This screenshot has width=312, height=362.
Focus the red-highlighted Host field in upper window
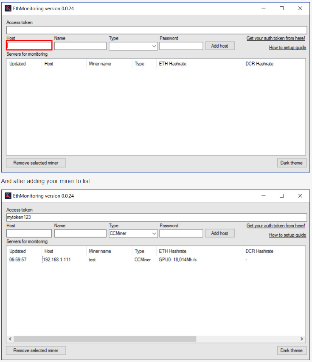click(29, 45)
